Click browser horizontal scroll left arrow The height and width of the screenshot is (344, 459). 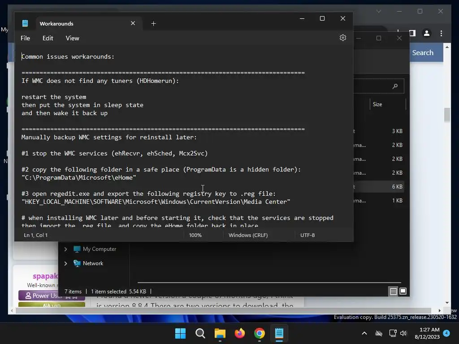[x=12, y=311]
